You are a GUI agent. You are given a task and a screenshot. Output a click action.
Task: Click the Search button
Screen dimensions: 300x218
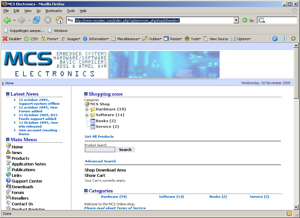click(125, 150)
